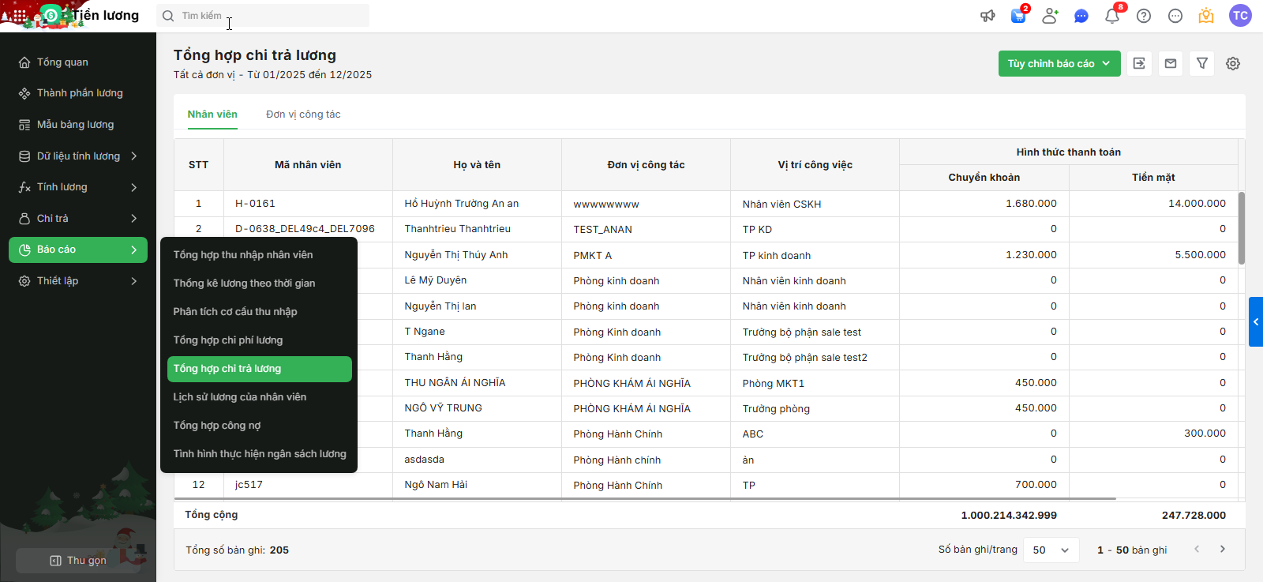The width and height of the screenshot is (1263, 582).
Task: Click the Họ và tên column header
Action: 477,165
